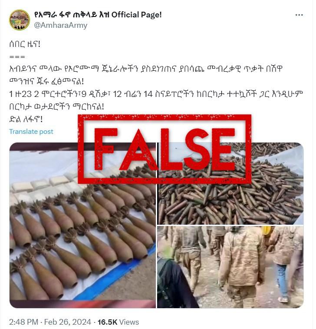316x329 pixels.
Task: Click the 2:48 PM timestamp
Action: 24,322
